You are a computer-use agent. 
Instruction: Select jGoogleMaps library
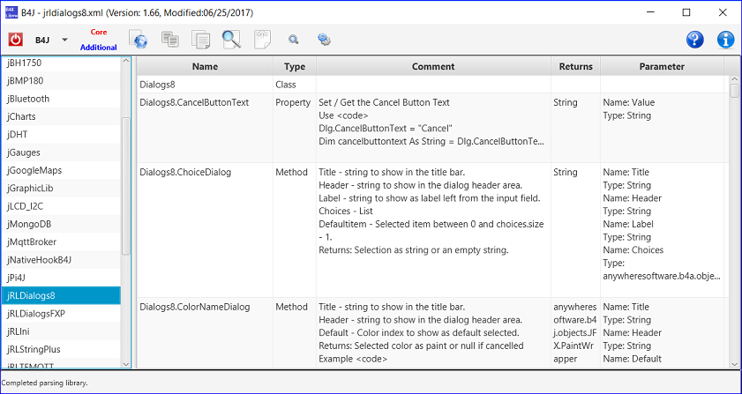[x=61, y=170]
